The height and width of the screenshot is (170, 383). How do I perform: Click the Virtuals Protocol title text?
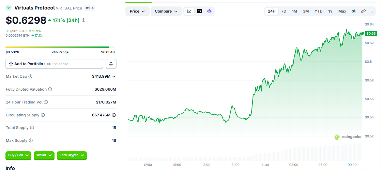(34, 8)
